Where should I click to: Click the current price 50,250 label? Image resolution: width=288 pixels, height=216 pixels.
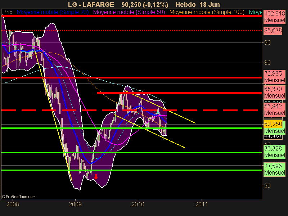273,124
